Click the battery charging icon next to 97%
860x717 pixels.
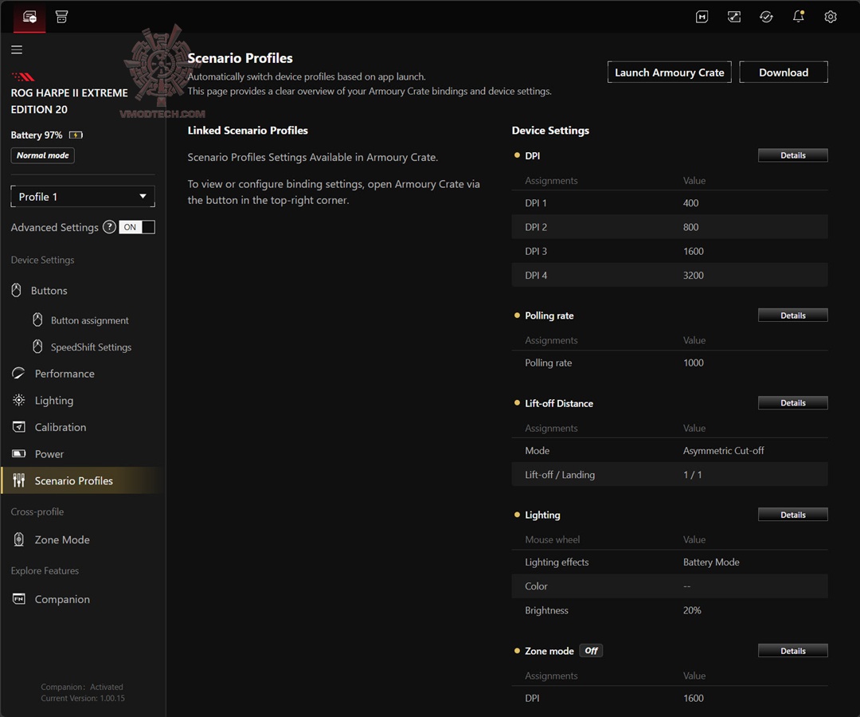tap(76, 135)
